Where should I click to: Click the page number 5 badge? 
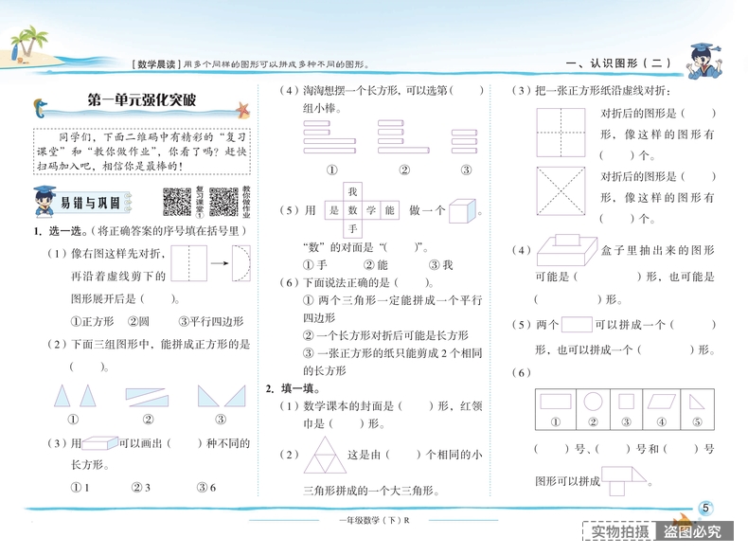[x=705, y=508]
